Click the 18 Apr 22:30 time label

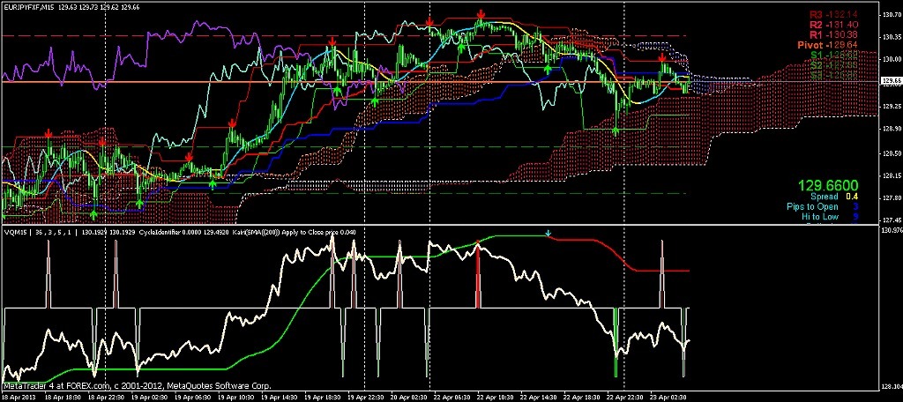coord(105,398)
